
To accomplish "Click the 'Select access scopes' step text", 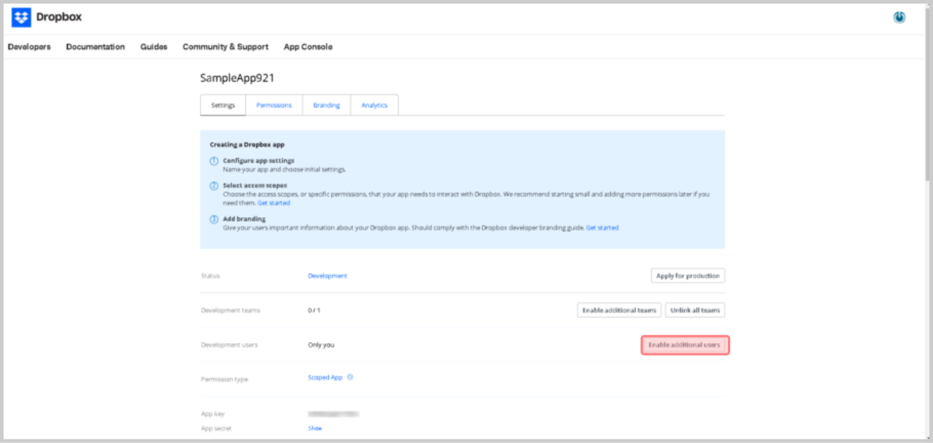I will [x=255, y=185].
